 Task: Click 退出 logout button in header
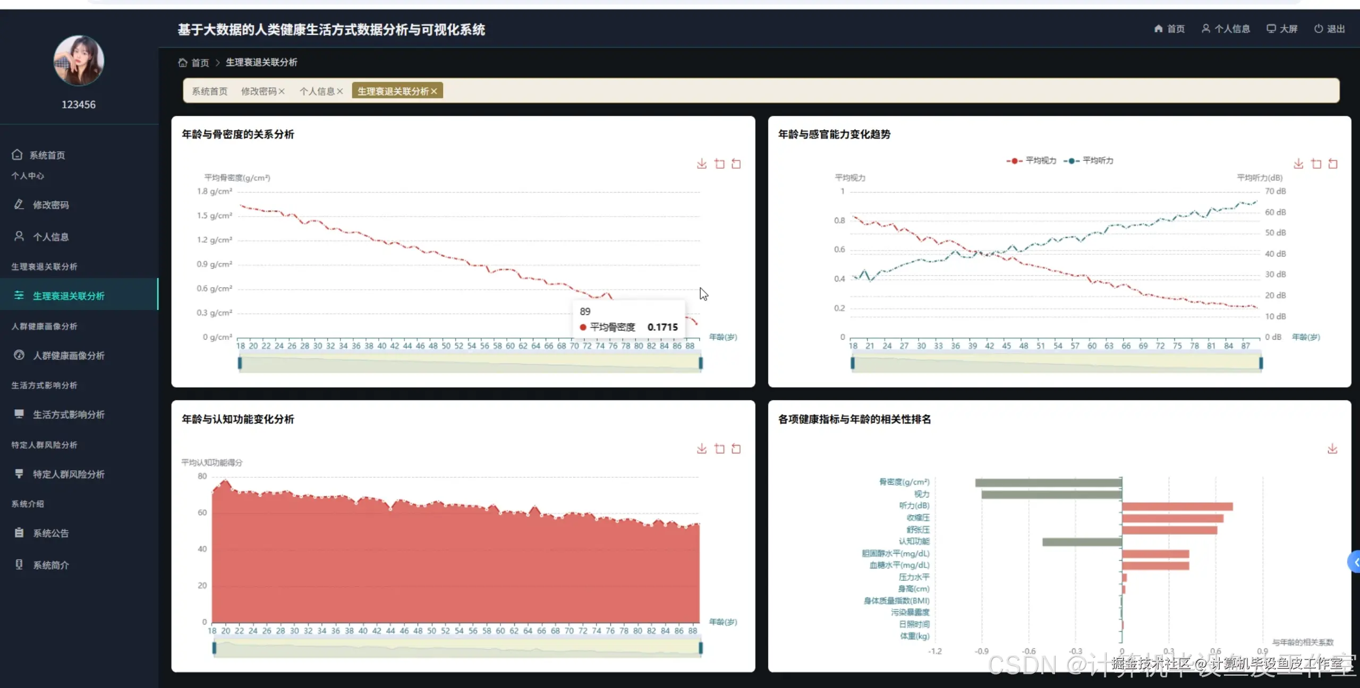[1329, 29]
